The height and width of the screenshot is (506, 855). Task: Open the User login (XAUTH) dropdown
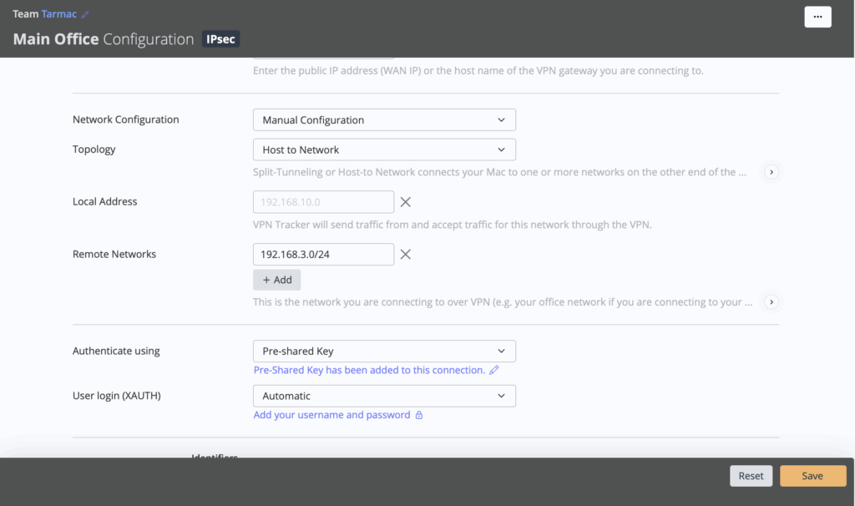384,396
